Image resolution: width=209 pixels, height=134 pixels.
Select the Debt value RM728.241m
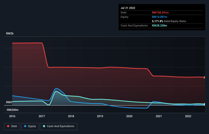pyautogui.click(x=160, y=12)
